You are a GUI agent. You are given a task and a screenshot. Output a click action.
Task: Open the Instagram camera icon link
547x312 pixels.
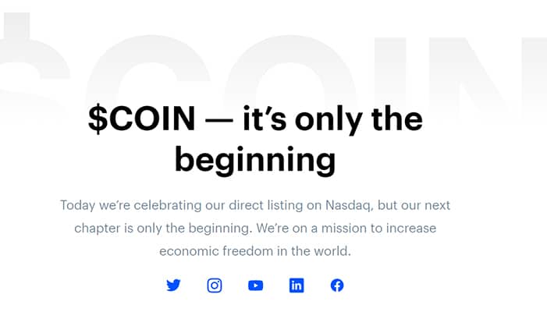click(x=215, y=285)
